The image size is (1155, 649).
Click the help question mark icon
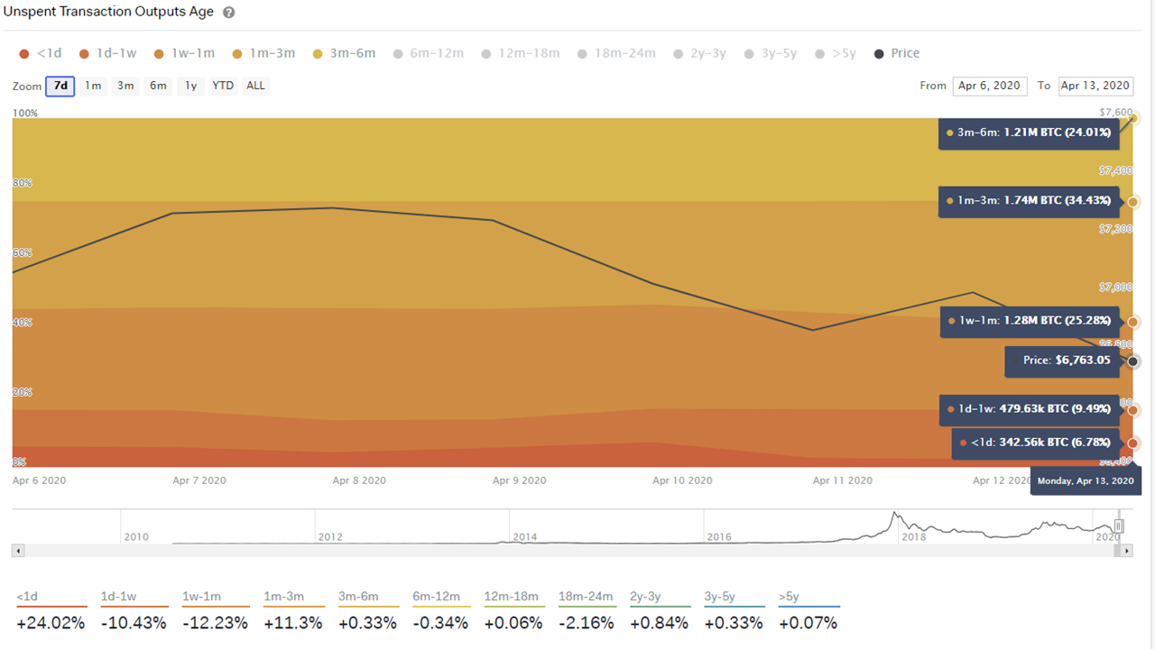229,13
